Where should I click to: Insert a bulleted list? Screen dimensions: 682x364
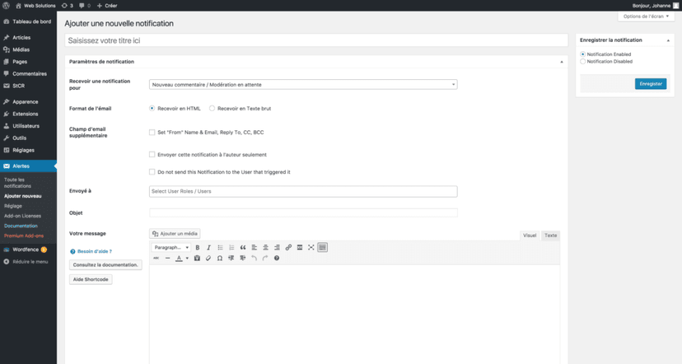pyautogui.click(x=220, y=247)
